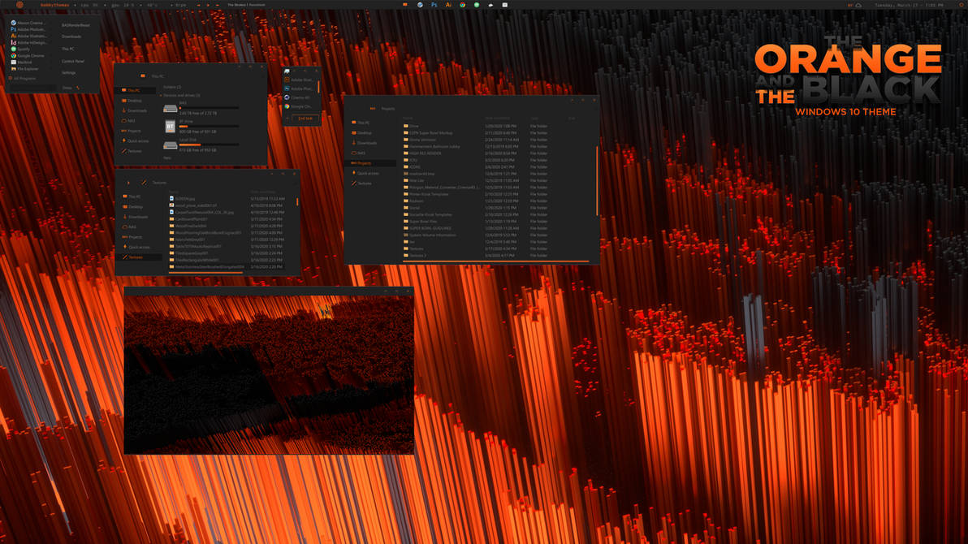The image size is (968, 544).
Task: Collapse the Folders (2) group in This PC
Action: pos(171,87)
